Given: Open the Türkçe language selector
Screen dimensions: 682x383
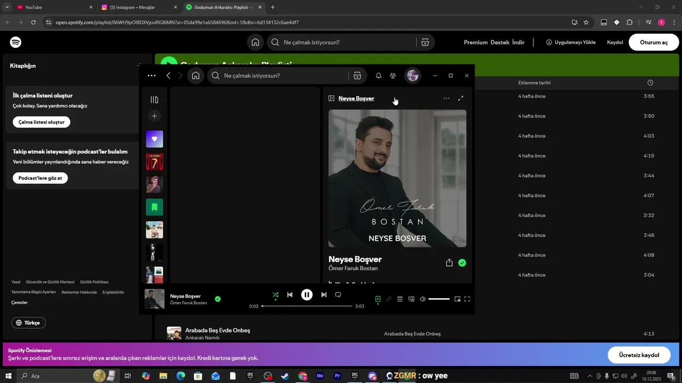Looking at the screenshot, I should (28, 323).
